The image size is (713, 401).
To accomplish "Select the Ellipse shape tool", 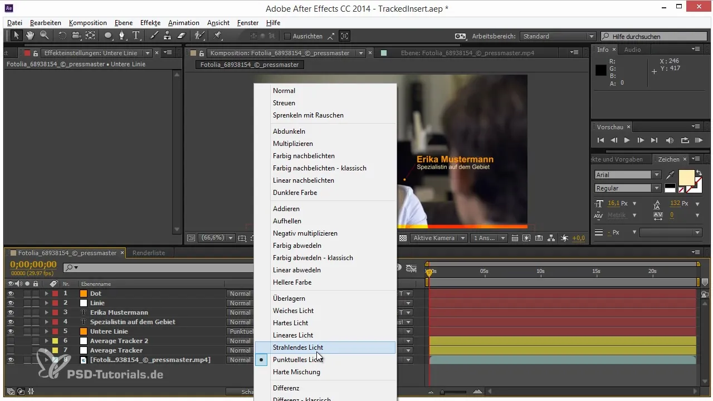I will click(109, 36).
